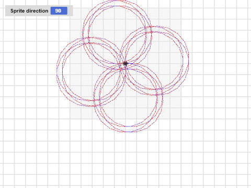Click the small dark sprite at center
251x188 pixels.
click(125, 64)
